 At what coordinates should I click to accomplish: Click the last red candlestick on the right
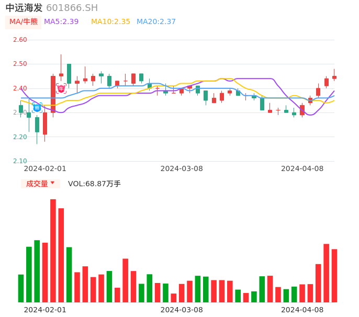tap(334, 77)
